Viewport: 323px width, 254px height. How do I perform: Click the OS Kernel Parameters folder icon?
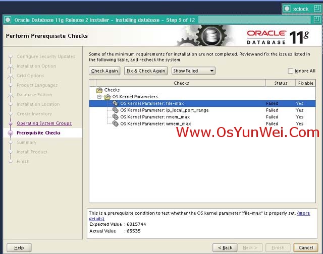pos(107,97)
